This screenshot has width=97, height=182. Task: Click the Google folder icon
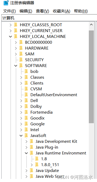26,124
